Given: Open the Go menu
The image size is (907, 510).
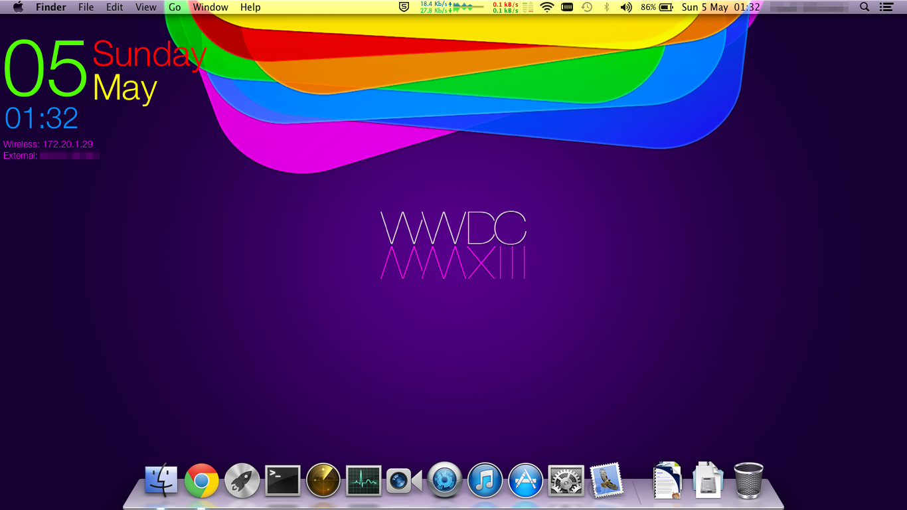Looking at the screenshot, I should click(175, 7).
